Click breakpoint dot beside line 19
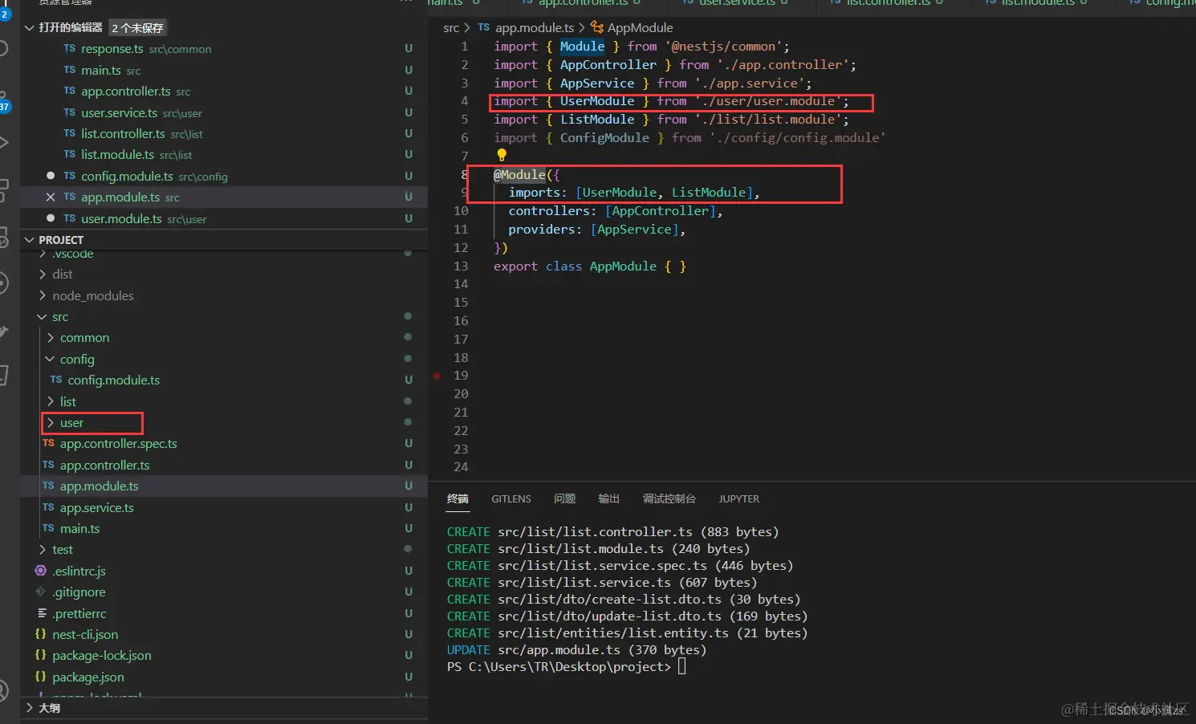The width and height of the screenshot is (1196, 724). [x=437, y=376]
